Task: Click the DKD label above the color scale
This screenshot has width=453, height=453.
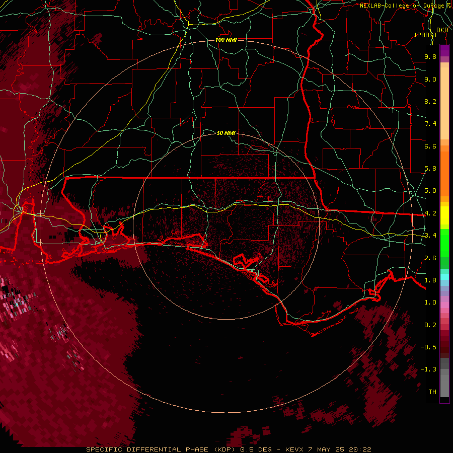Action: (442, 30)
